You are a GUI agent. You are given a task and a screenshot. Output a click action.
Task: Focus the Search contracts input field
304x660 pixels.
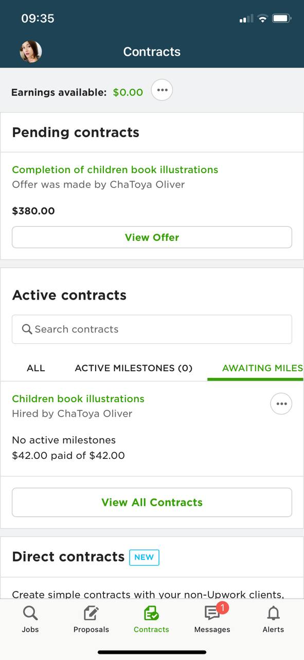[x=152, y=329]
